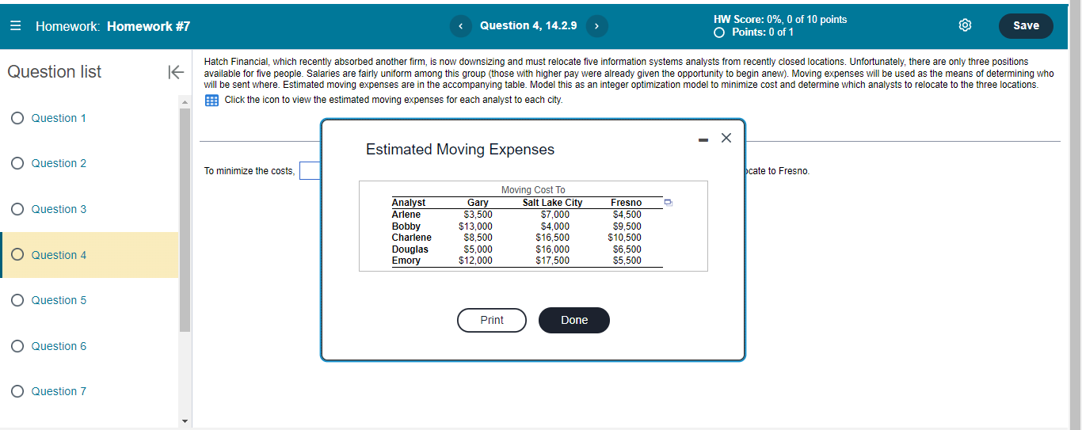Collapse the Question list panel

(x=175, y=72)
